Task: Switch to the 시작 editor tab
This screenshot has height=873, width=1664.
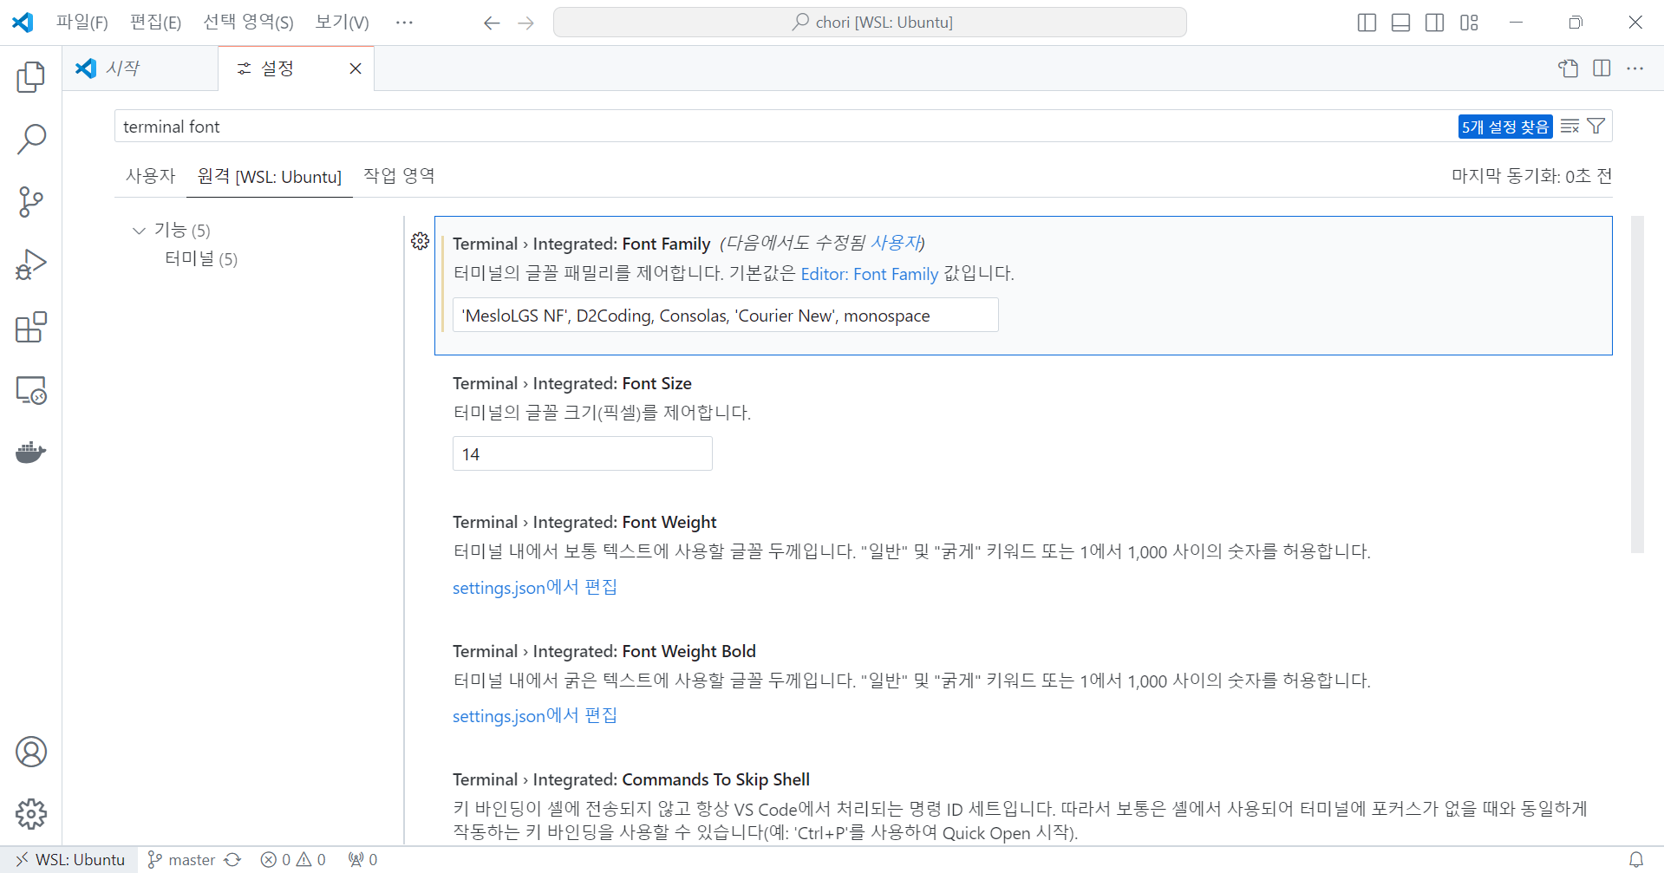Action: coord(140,68)
